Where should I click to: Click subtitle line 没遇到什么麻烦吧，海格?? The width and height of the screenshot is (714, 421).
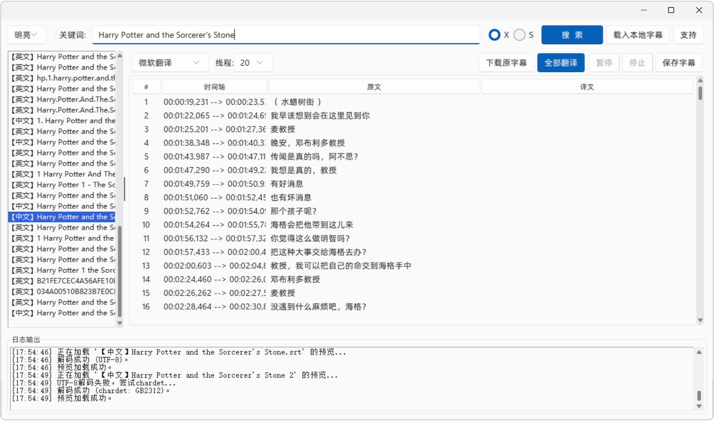click(319, 307)
